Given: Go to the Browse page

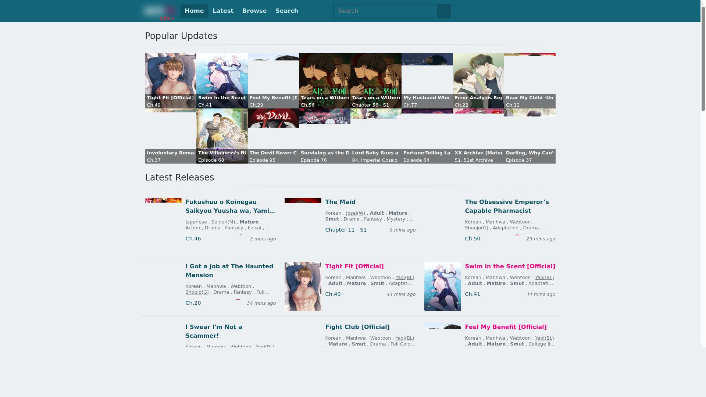Looking at the screenshot, I should click(254, 11).
